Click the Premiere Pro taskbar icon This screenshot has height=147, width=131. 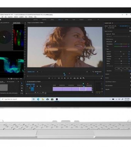[x=57, y=99]
